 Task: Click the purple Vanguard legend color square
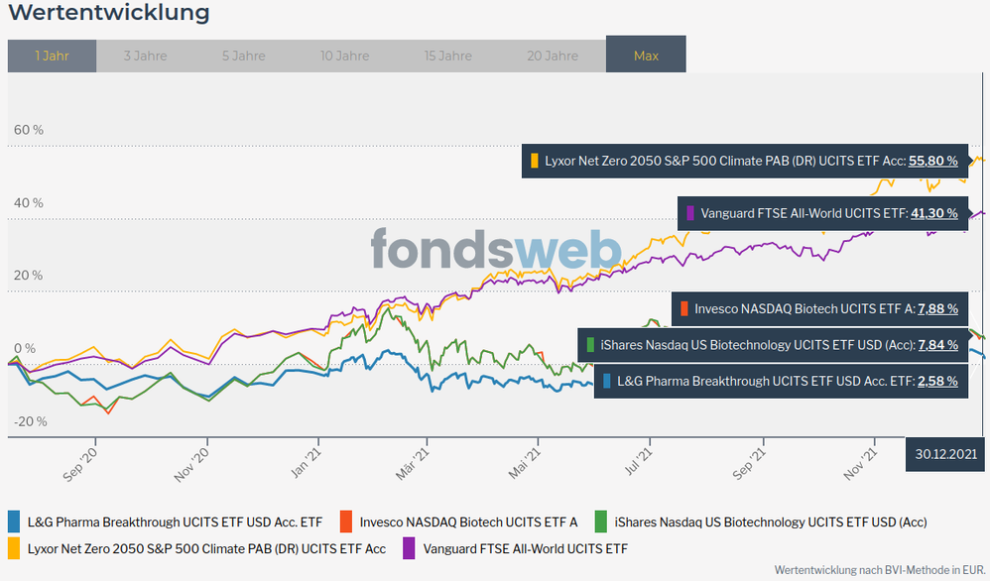409,547
